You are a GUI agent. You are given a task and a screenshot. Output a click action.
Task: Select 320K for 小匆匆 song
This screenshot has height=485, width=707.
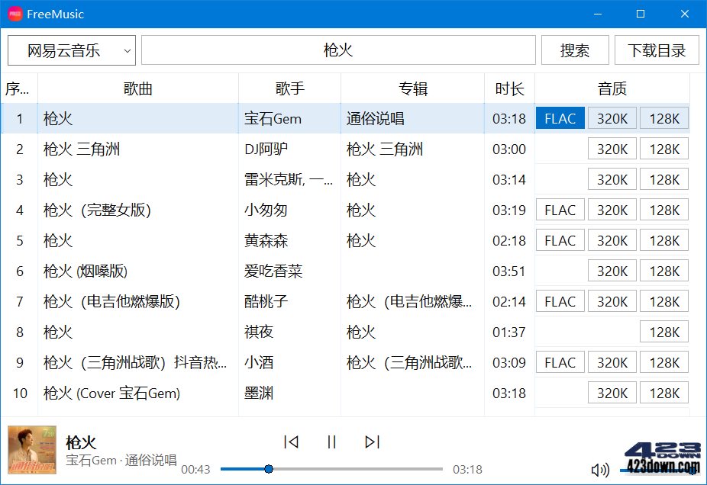coord(612,210)
